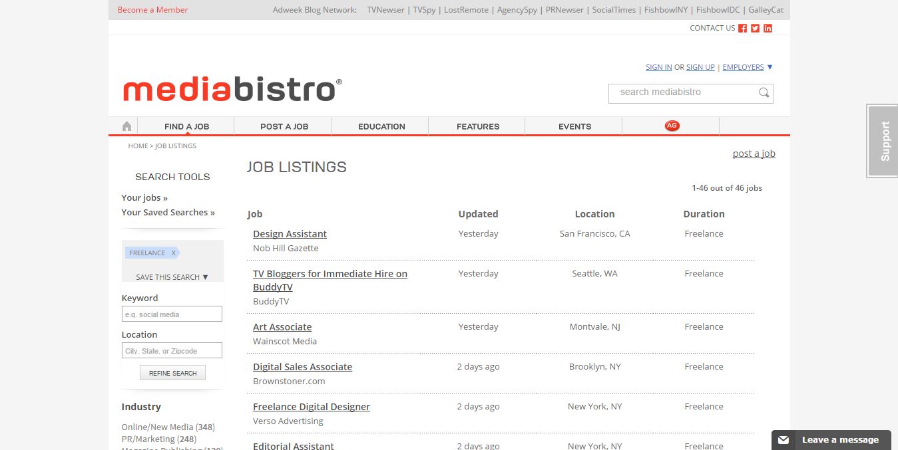The image size is (898, 450).
Task: Open the AgencySpy blog link
Action: click(x=517, y=10)
